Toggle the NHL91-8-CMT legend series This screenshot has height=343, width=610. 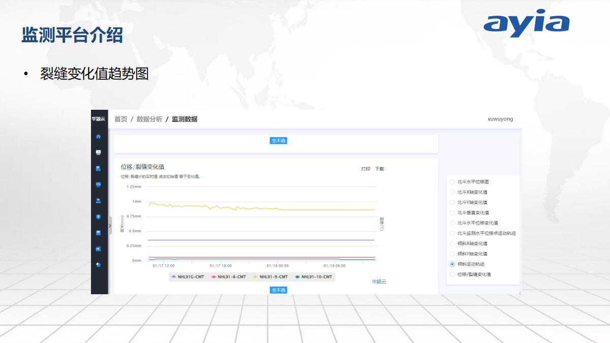(228, 277)
